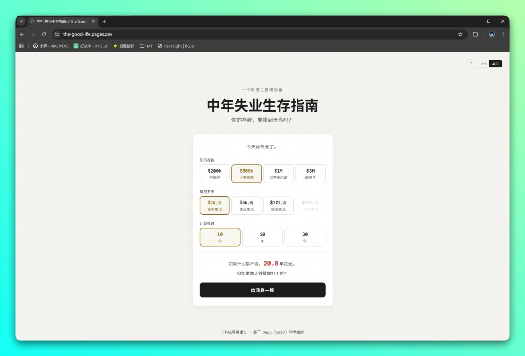This screenshot has width=525, height=356.
Task: Select $500k savings option
Action: click(246, 174)
